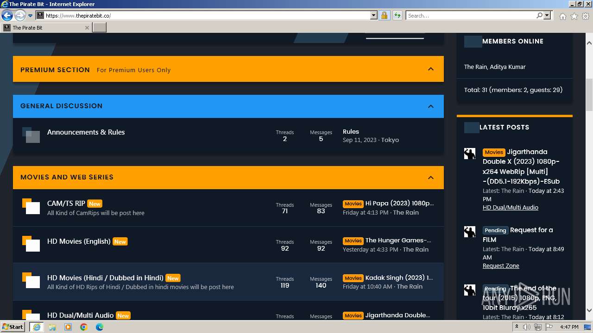Image resolution: width=593 pixels, height=333 pixels.
Task: Click Pending tag on Request for FILM
Action: [x=495, y=230]
